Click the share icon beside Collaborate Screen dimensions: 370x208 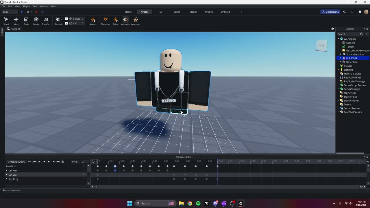(x=344, y=12)
